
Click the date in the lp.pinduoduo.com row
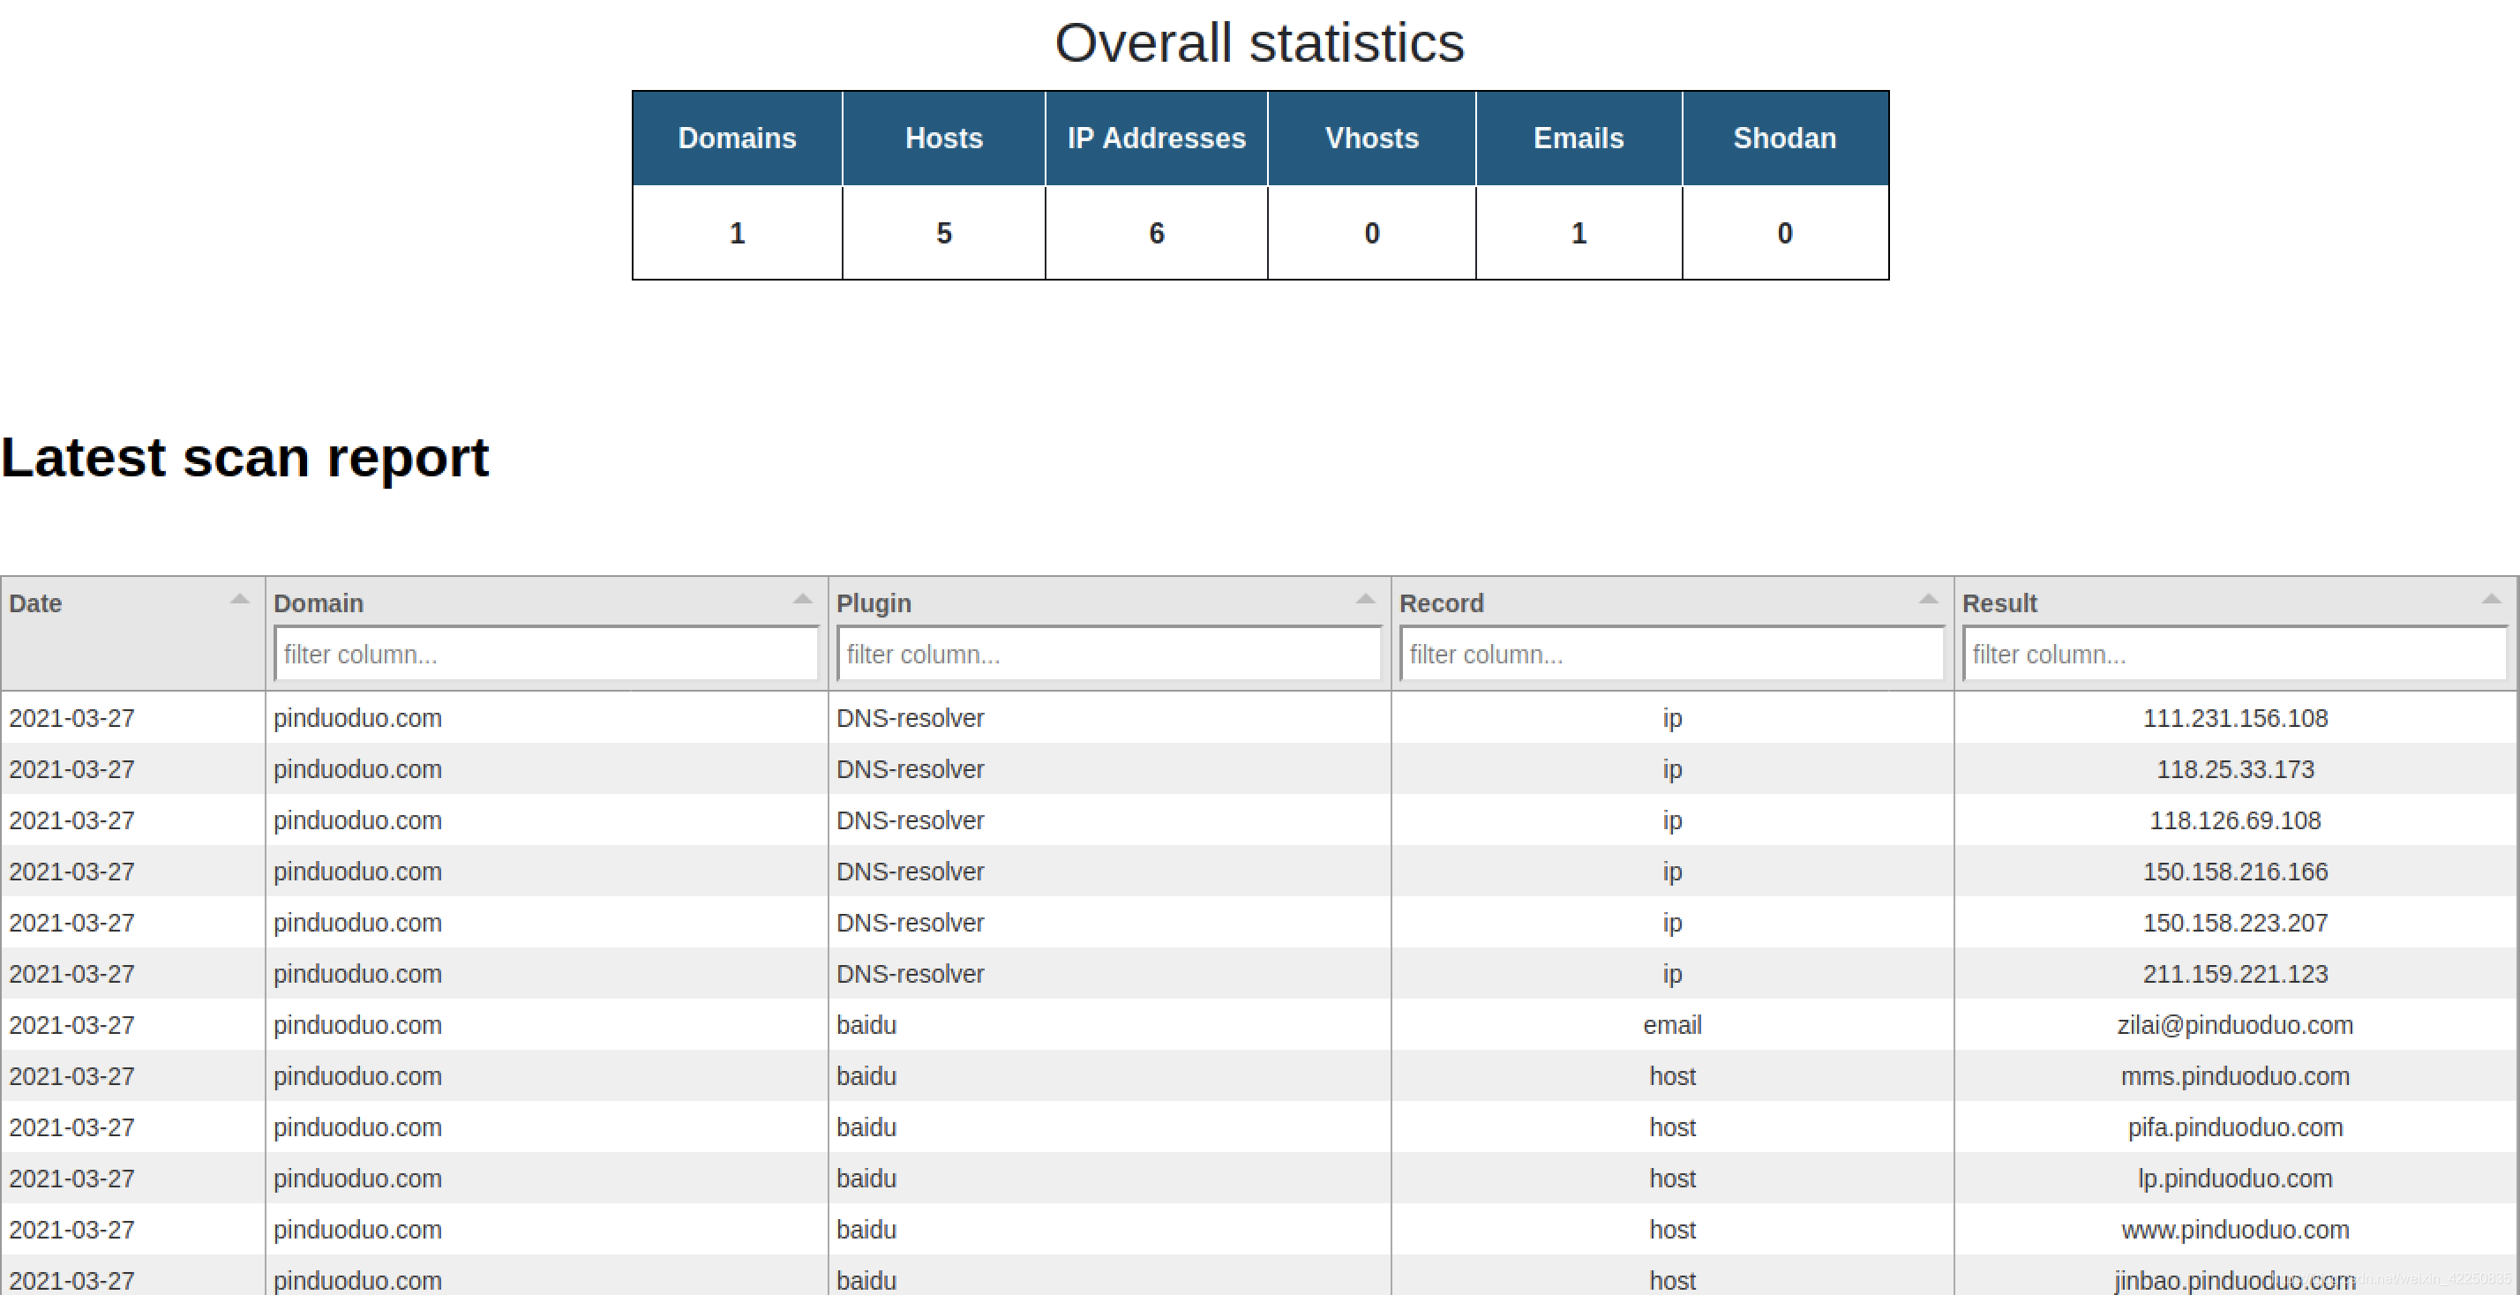71,1179
